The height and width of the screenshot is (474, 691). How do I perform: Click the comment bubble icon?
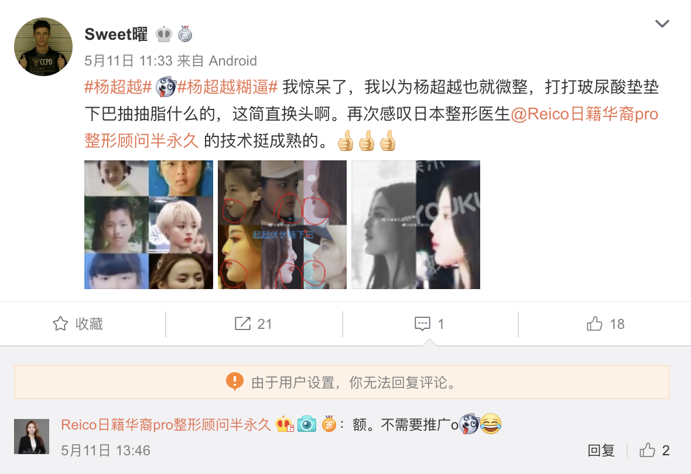(422, 324)
